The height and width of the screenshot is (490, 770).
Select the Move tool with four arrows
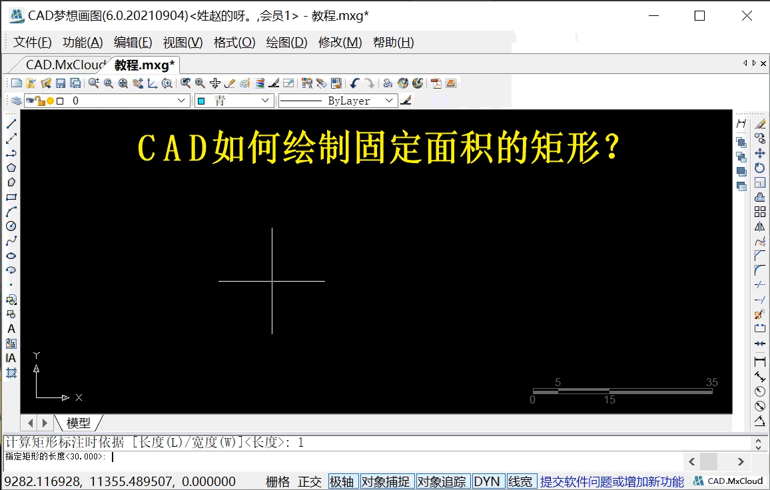coord(760,153)
